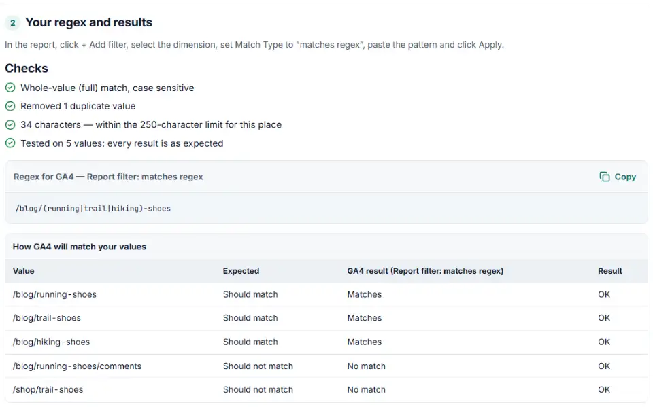
Task: Select the regex pattern /blog/(running|trail|hiking)-shoes
Action: [x=93, y=209]
